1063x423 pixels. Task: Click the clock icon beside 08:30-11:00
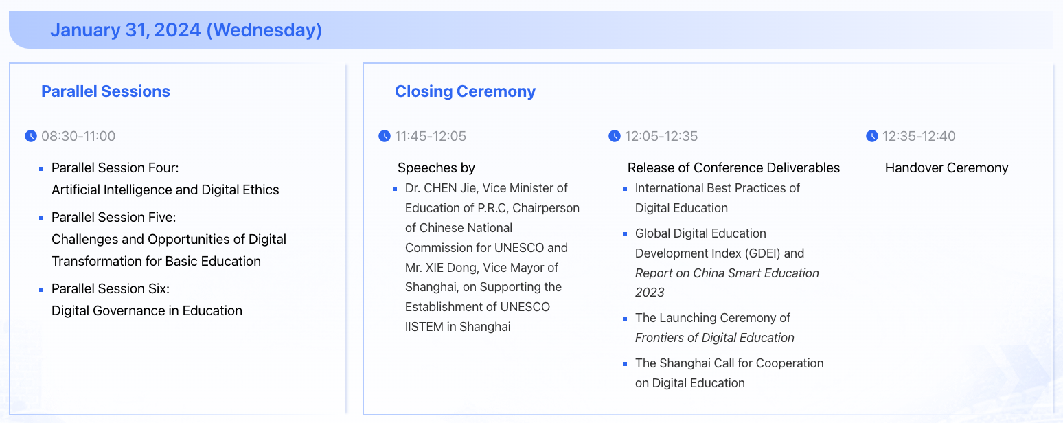pos(31,136)
